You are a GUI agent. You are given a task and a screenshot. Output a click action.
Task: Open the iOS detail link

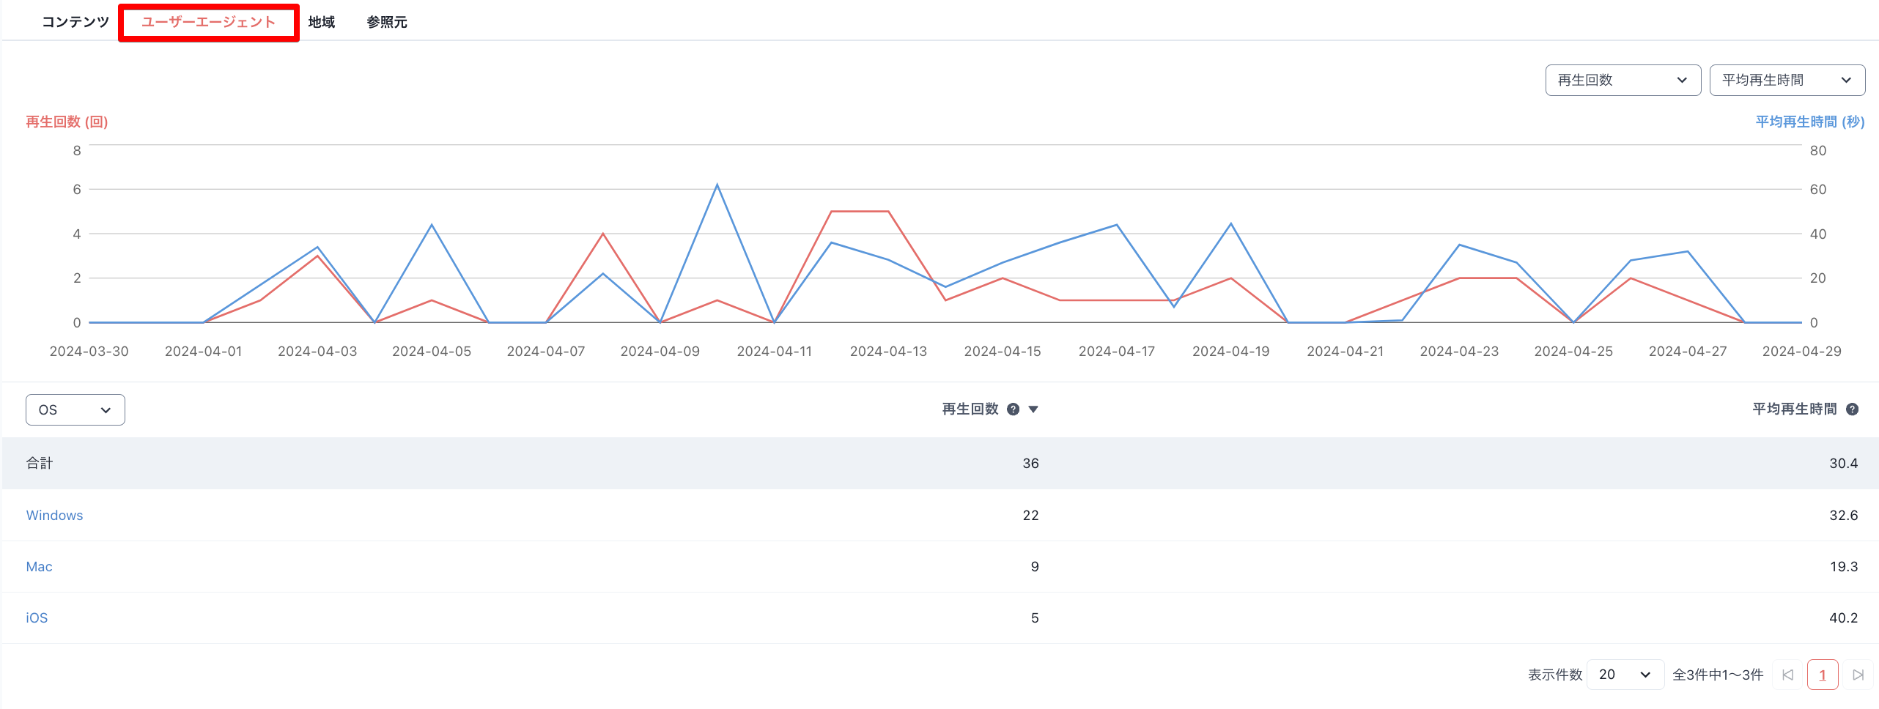pos(37,617)
